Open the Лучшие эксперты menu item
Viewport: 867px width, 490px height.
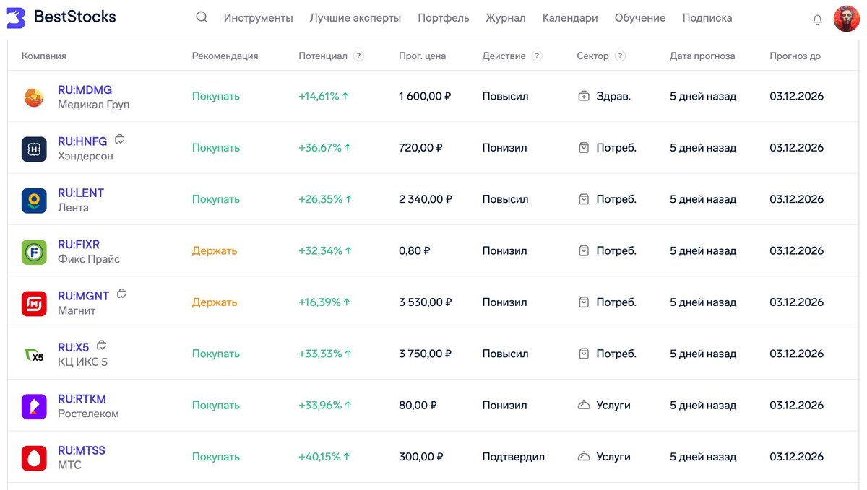point(355,18)
